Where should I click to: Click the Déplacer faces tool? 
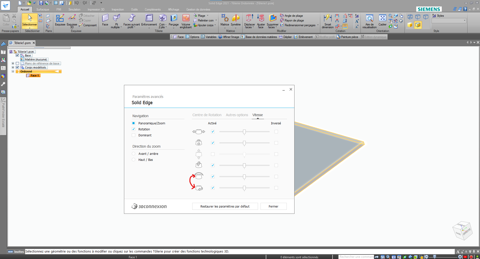[x=249, y=21]
